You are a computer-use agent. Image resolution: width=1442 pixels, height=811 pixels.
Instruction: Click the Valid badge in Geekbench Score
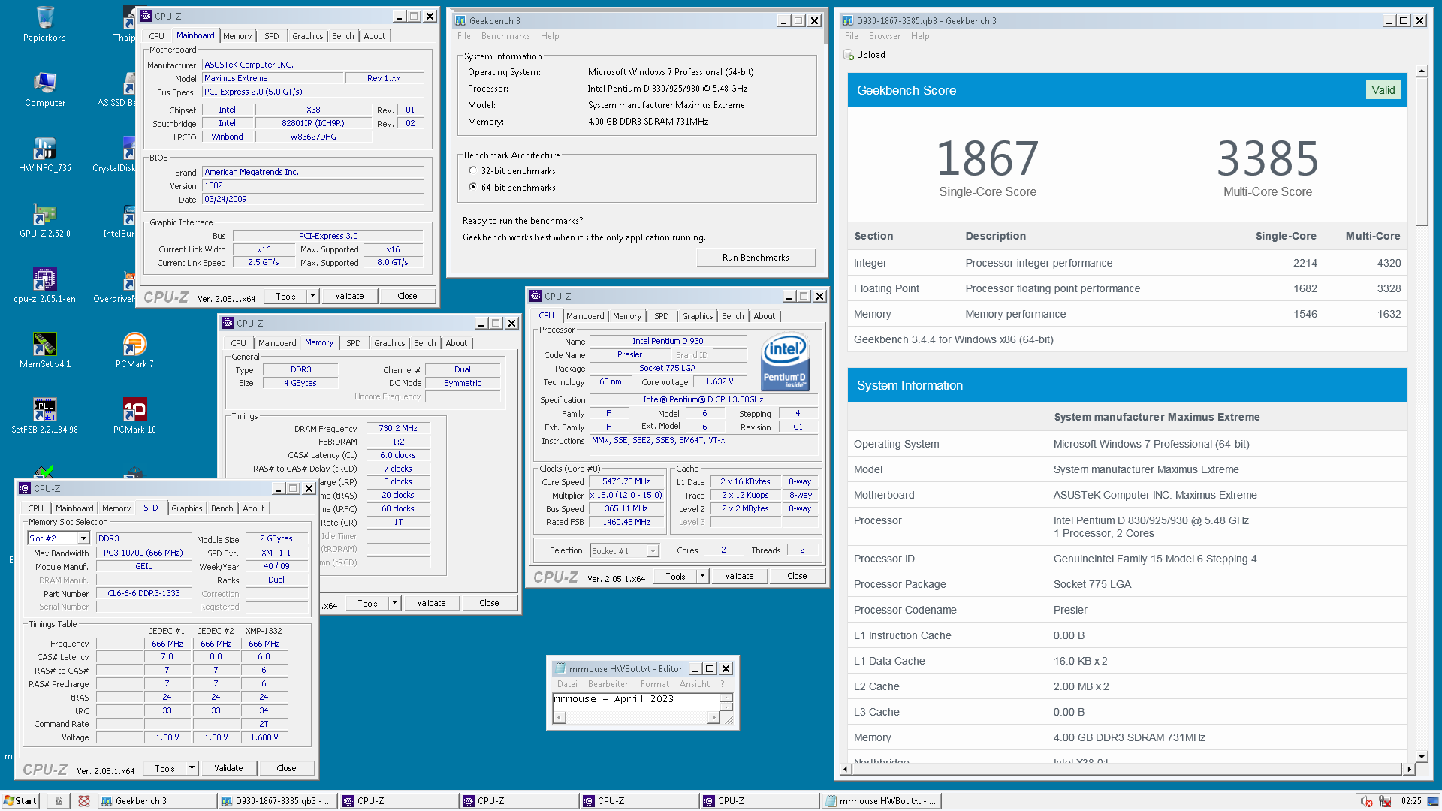pyautogui.click(x=1383, y=90)
